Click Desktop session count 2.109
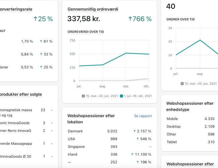This screenshot has width=218, height=168. (209, 126)
